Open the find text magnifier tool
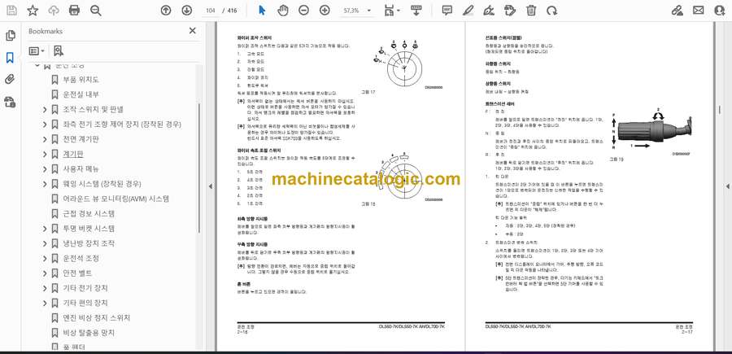The width and height of the screenshot is (732, 354). [96, 11]
